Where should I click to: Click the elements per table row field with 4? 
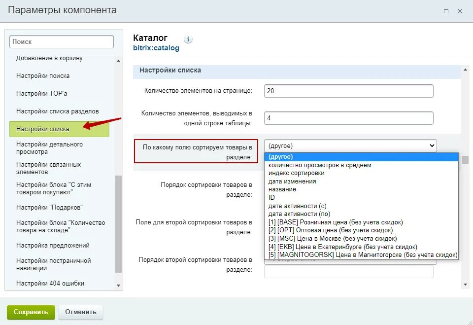(x=349, y=118)
